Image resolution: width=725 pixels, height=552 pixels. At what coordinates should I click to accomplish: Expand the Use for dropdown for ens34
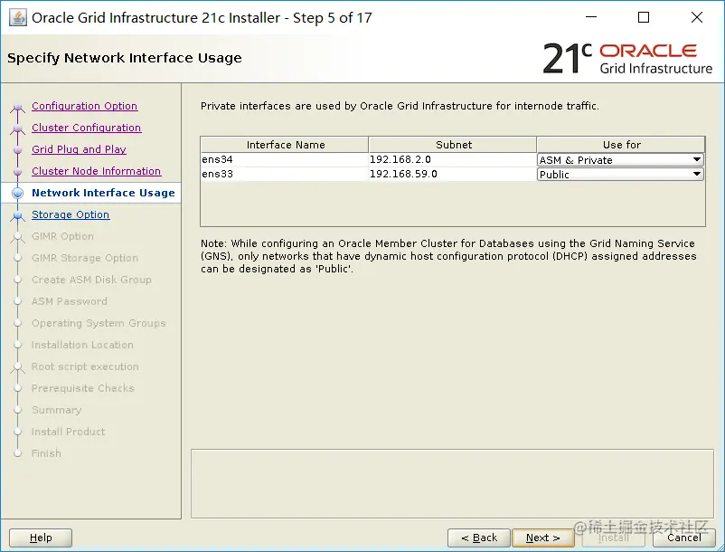[x=697, y=159]
